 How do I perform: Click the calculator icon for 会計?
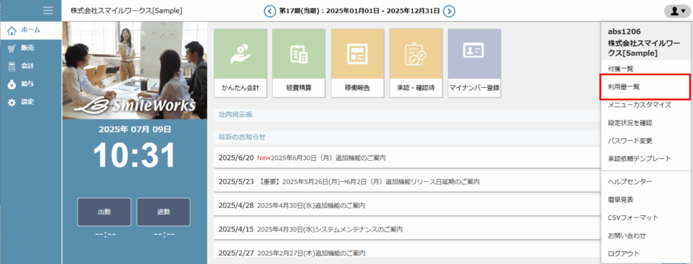pos(12,67)
